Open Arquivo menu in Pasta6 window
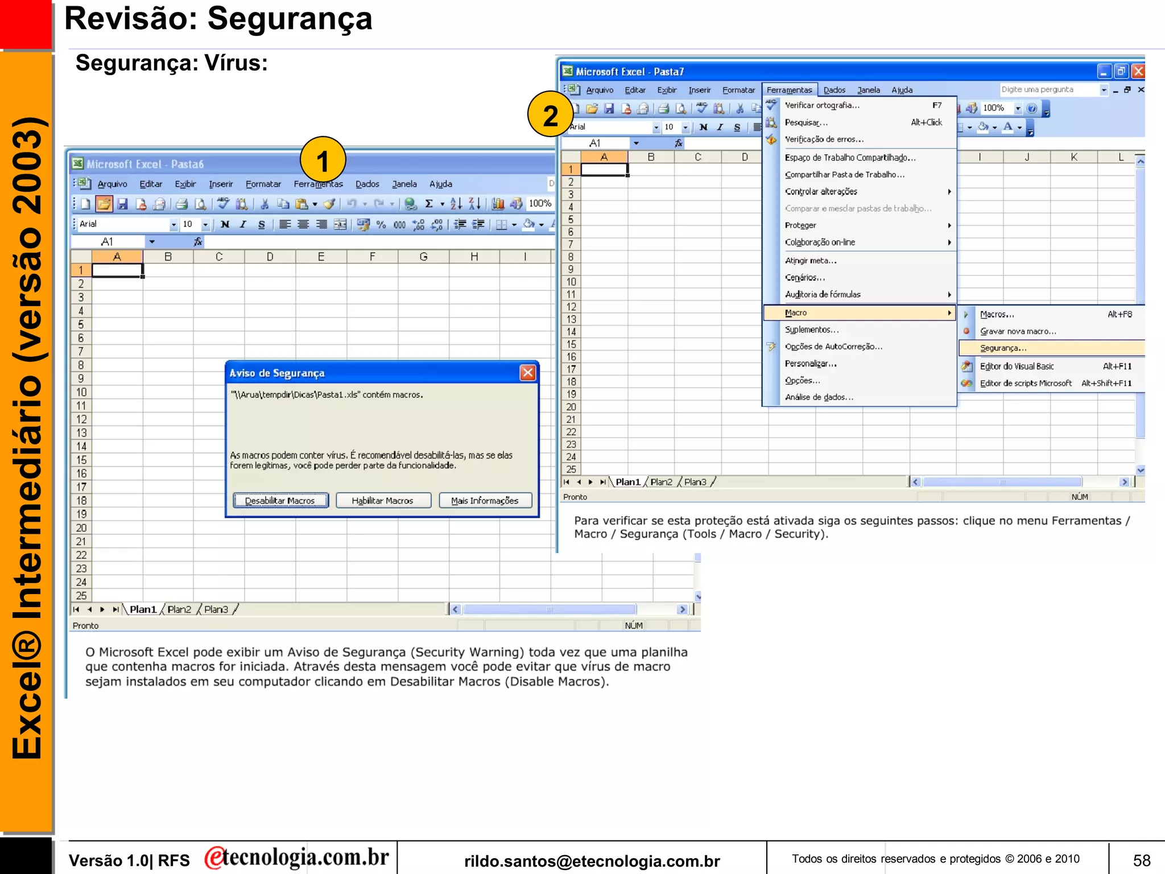Screen dimensions: 1165x874 pos(112,184)
